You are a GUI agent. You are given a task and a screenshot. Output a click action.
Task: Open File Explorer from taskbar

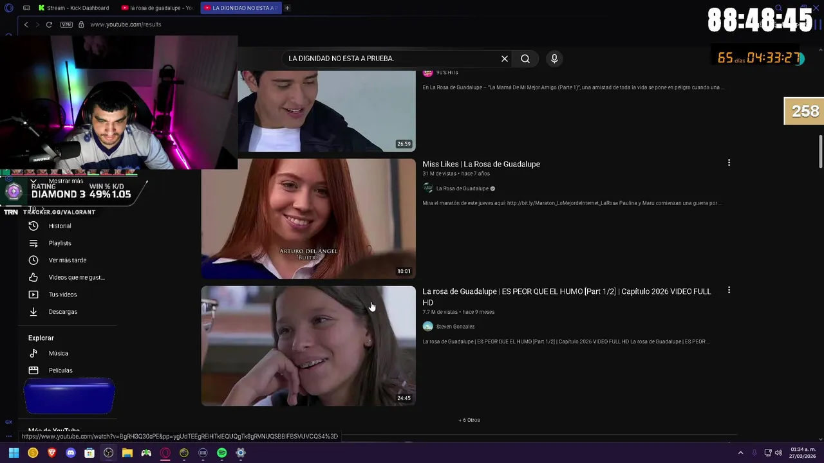click(127, 453)
